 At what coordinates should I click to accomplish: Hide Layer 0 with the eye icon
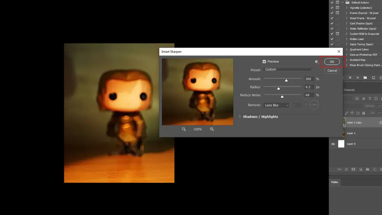[x=333, y=144]
